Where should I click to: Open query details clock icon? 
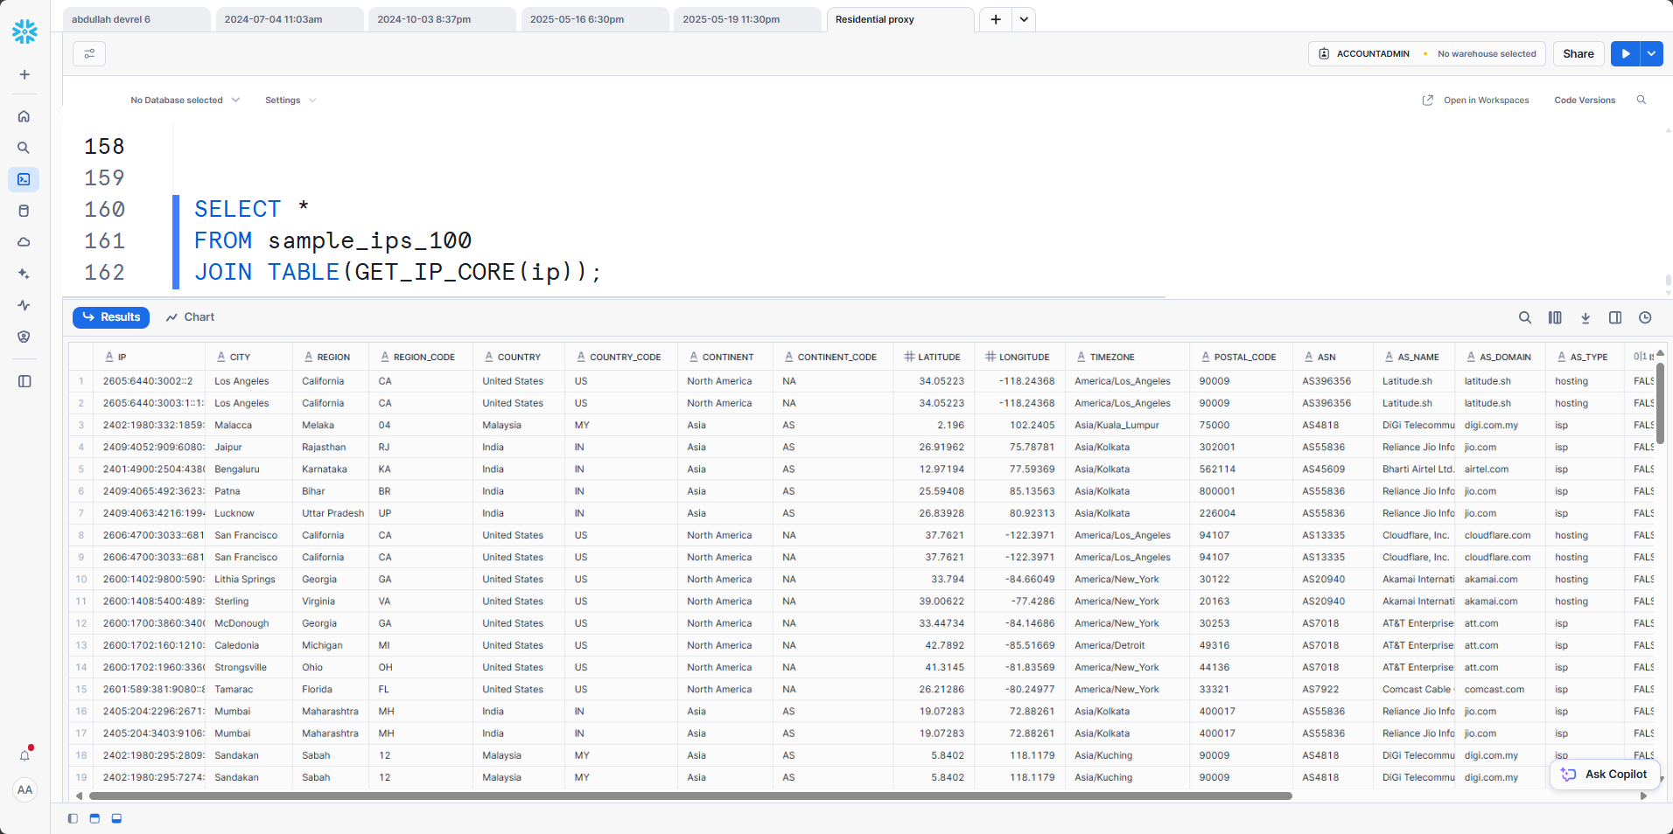pyautogui.click(x=1645, y=317)
